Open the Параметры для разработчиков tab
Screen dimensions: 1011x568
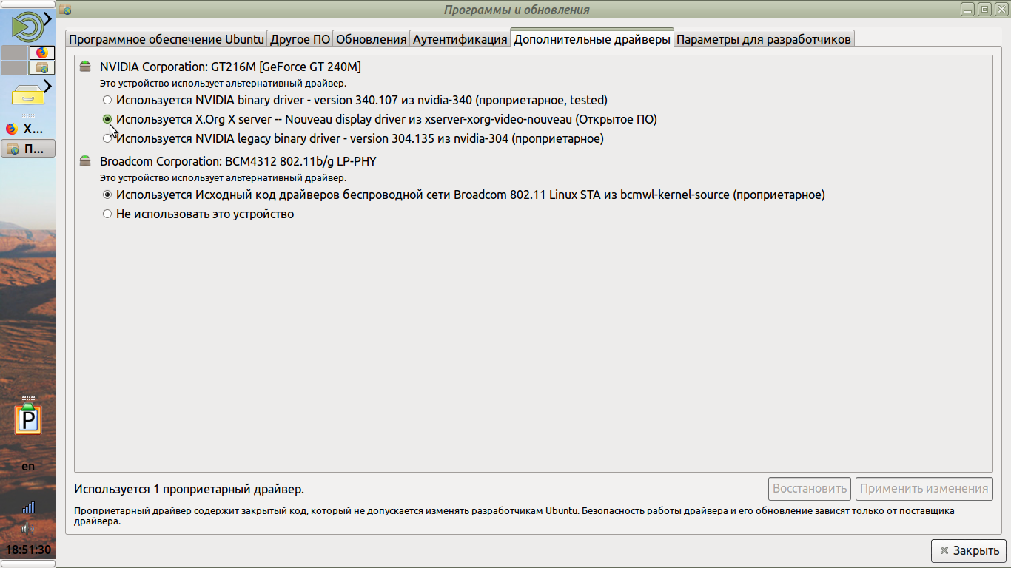765,39
